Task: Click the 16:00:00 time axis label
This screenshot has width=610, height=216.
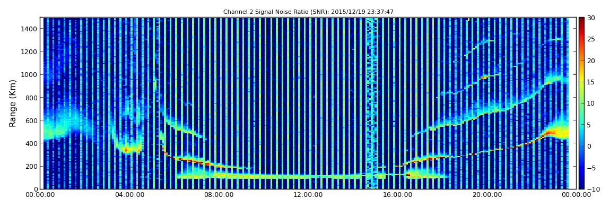Action: [398, 195]
